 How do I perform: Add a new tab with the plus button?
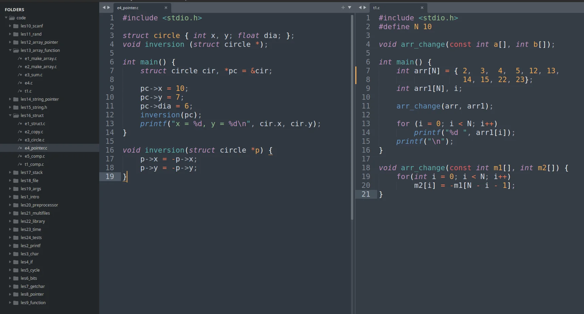[x=343, y=7]
